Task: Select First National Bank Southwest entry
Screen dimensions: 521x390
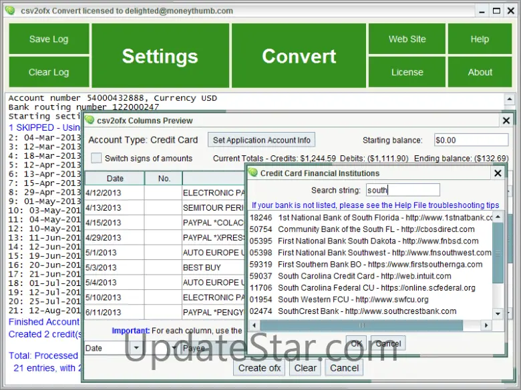Action: pos(370,253)
